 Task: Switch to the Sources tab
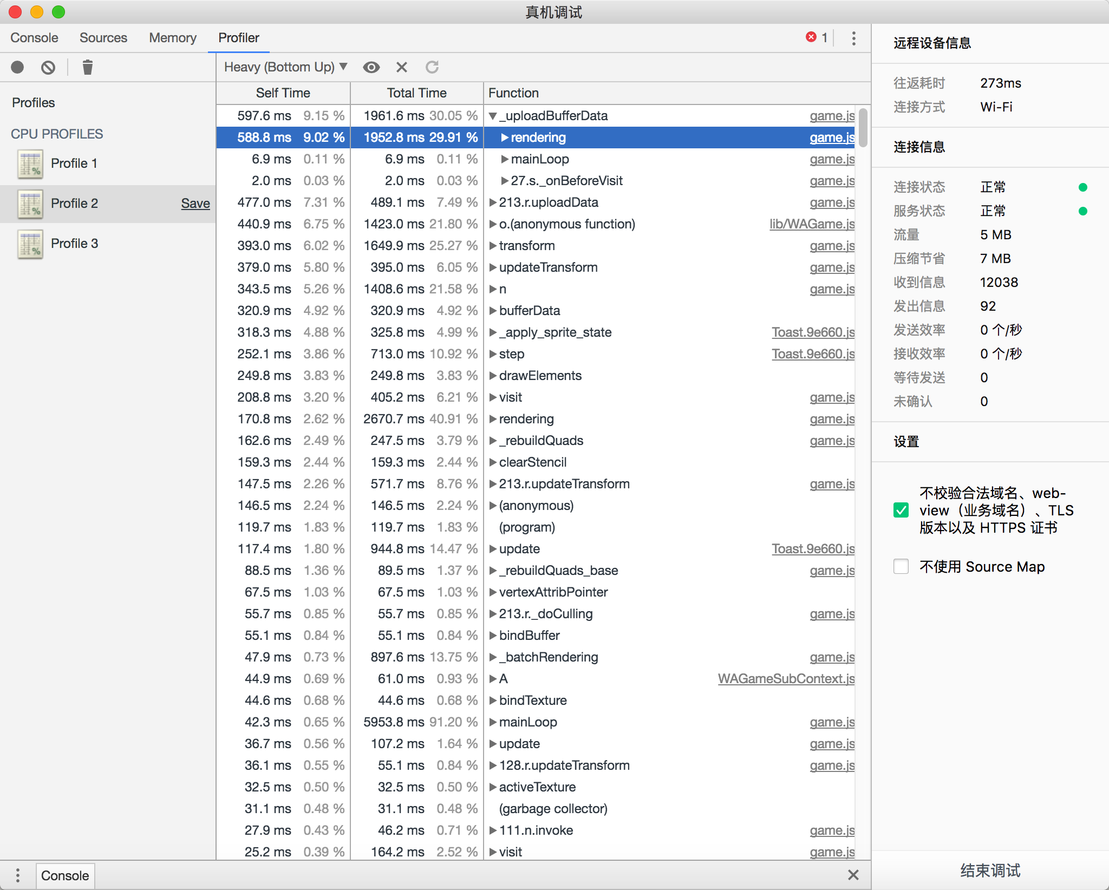tap(103, 38)
